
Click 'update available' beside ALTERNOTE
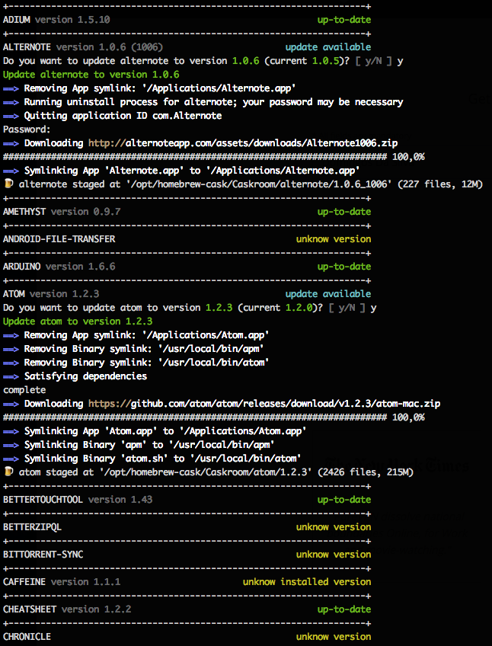[x=328, y=47]
